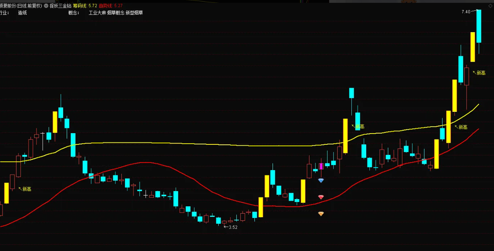Select the magenta candlestick above the diamonds

point(321,166)
